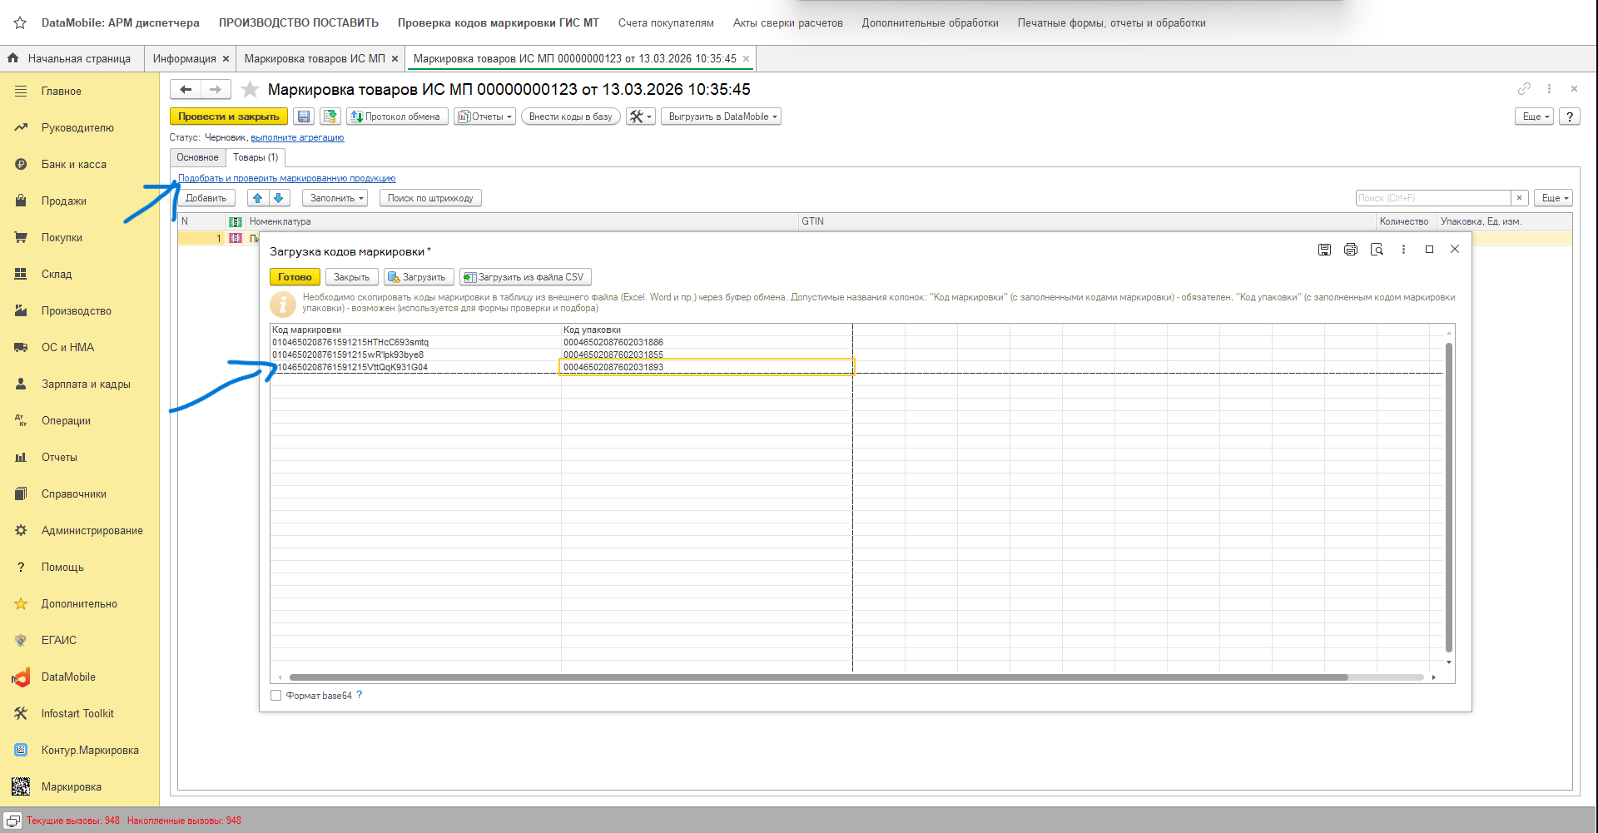The width and height of the screenshot is (1598, 833).
Task: Click the back navigation arrow
Action: click(186, 89)
